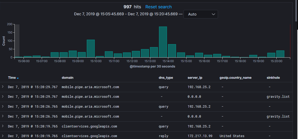
Task: Click the United States country cell
Action: click(x=232, y=136)
